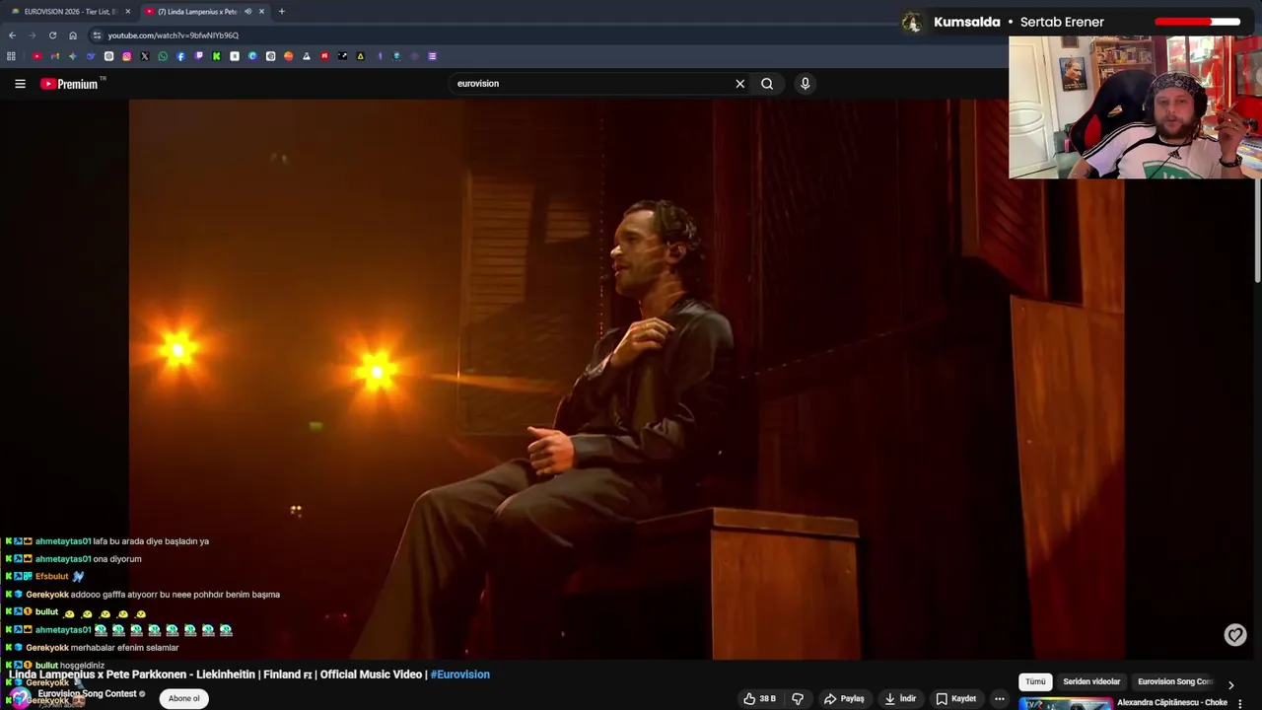The height and width of the screenshot is (710, 1262).
Task: Open the #Eurovision hashtag link
Action: click(459, 674)
